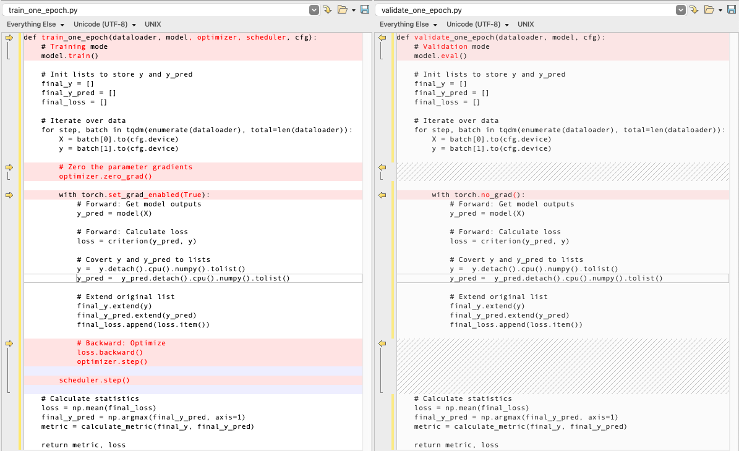This screenshot has width=739, height=451.
Task: Click the save icon for validate_one_epoch.py
Action: pos(732,10)
